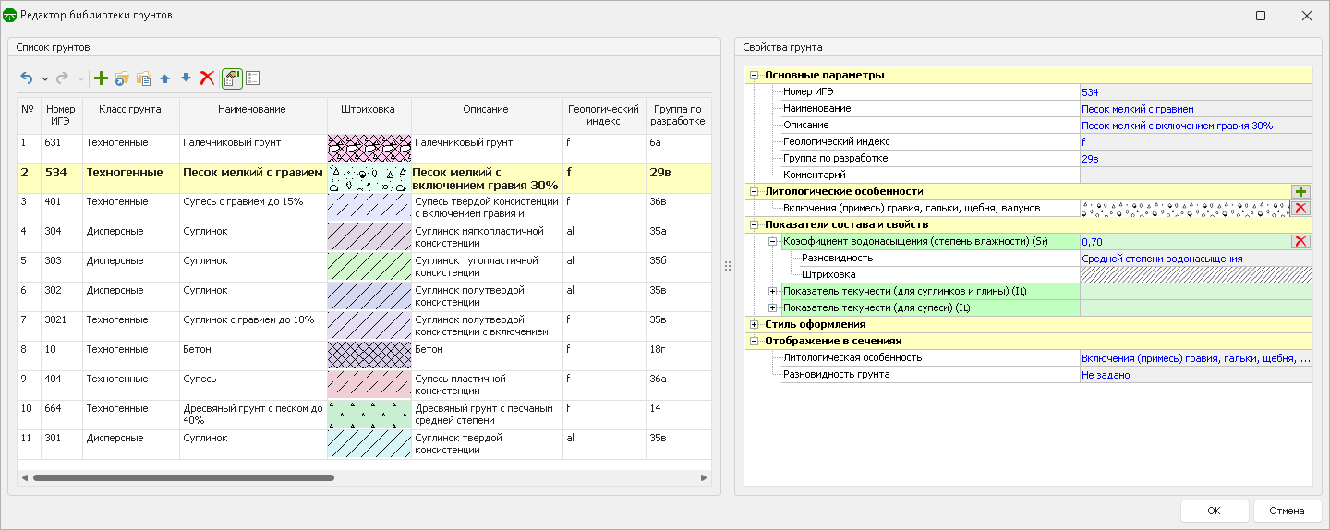Select the Бетон name cell
This screenshot has width=1330, height=530.
253,355
